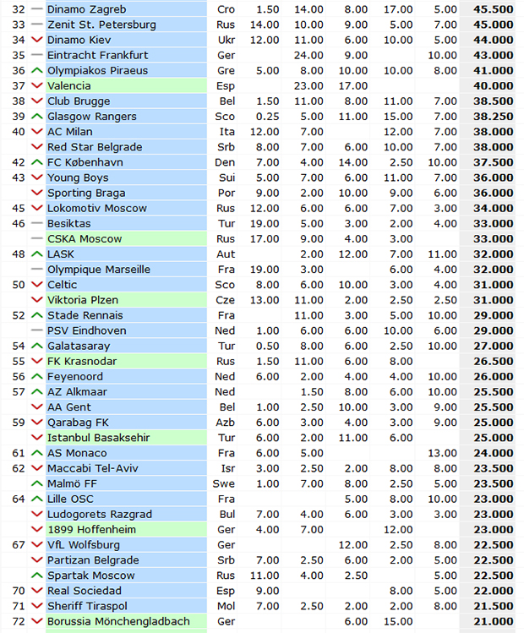
Task: Click the down arrow beside Red Star Belgrade
Action: tap(36, 147)
